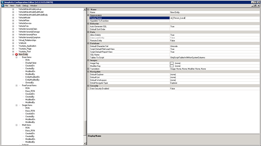The image size is (261, 146).
Task: Click the Simplicity app icon in menu bar
Action: point(3,6)
